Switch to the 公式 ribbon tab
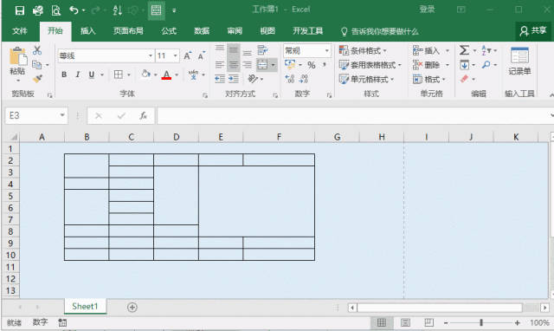Image resolution: width=554 pixels, height=331 pixels. pyautogui.click(x=169, y=31)
